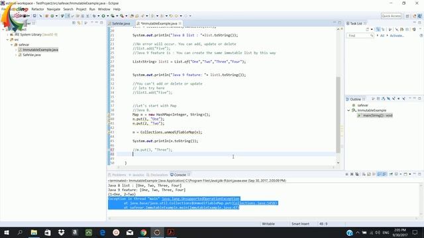The image size is (424, 238).
Task: Select the Console tab
Action: (x=180, y=175)
